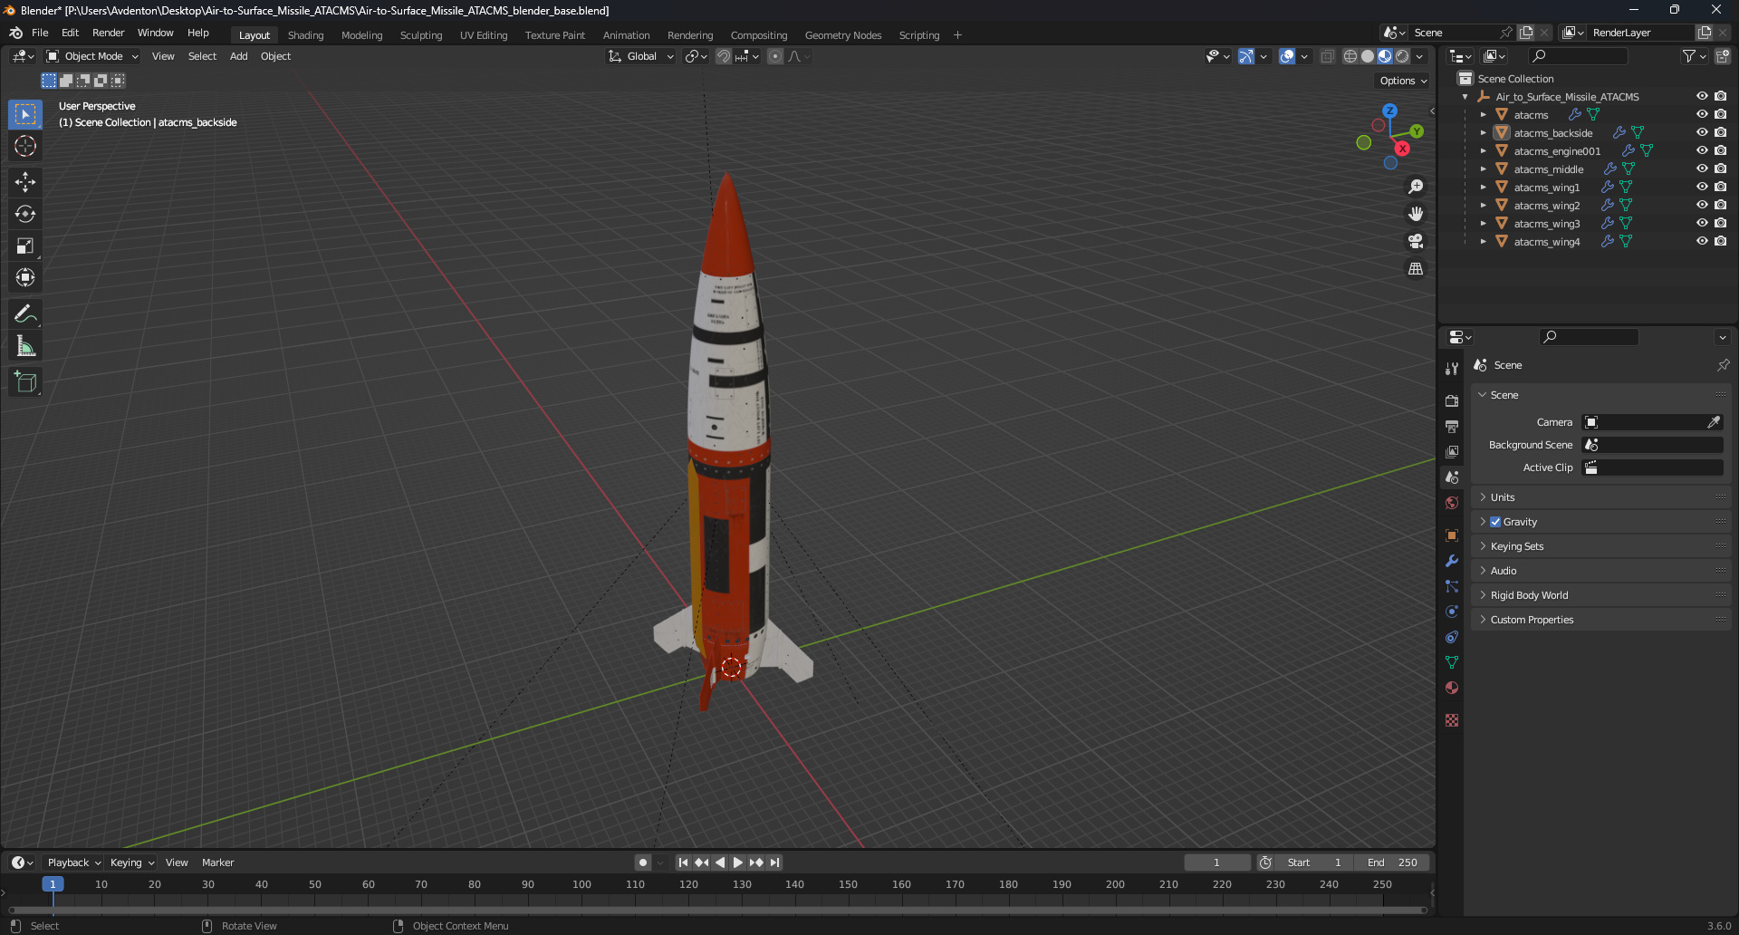
Task: Jump to the end frame button
Action: tap(774, 863)
